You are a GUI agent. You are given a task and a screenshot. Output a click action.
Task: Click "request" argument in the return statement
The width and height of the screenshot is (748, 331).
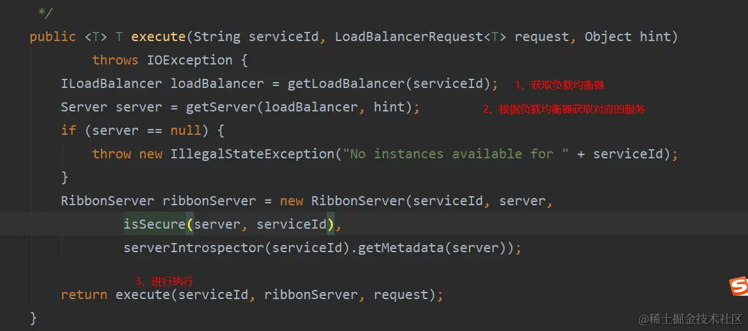pyautogui.click(x=400, y=295)
